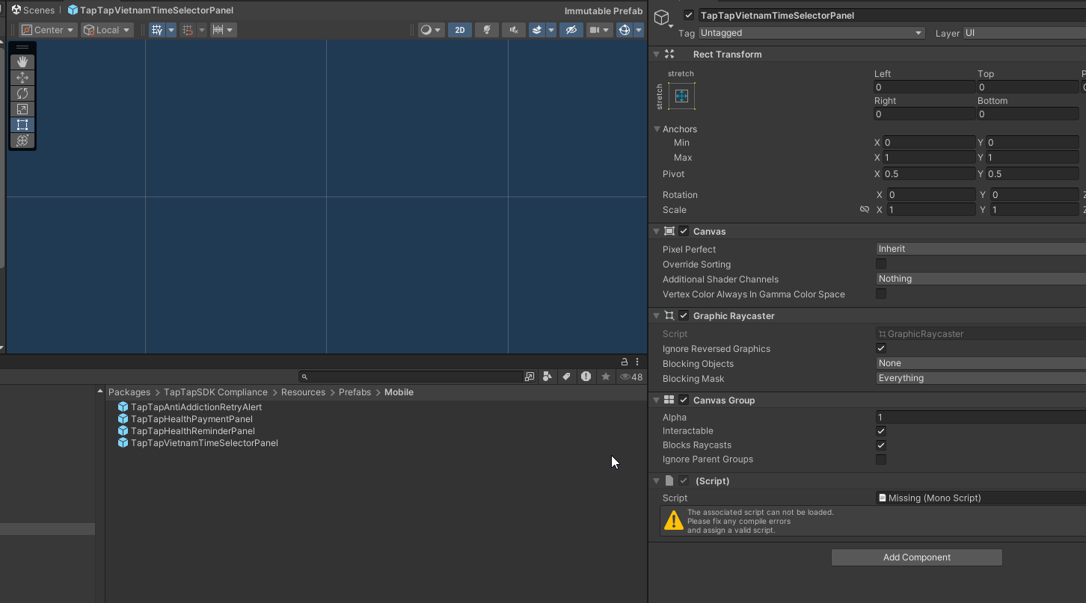Click the Alpha value input field
The image size is (1086, 603).
[980, 417]
